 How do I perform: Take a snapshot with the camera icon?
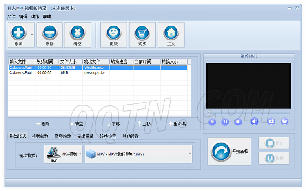point(271,121)
